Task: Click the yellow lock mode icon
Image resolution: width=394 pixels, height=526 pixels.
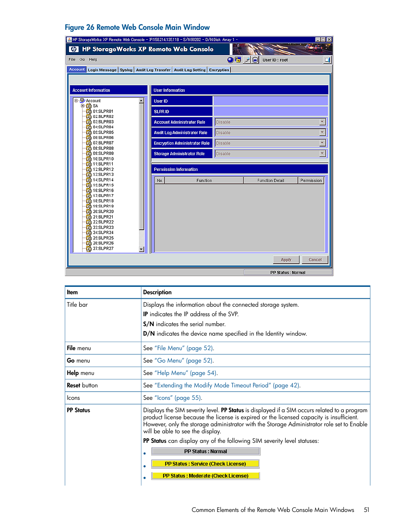Action: click(x=238, y=60)
